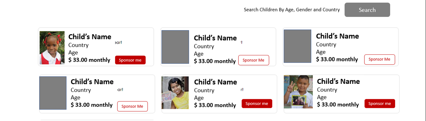
Task: Click the Search Children By Age label
Action: pos(292,10)
